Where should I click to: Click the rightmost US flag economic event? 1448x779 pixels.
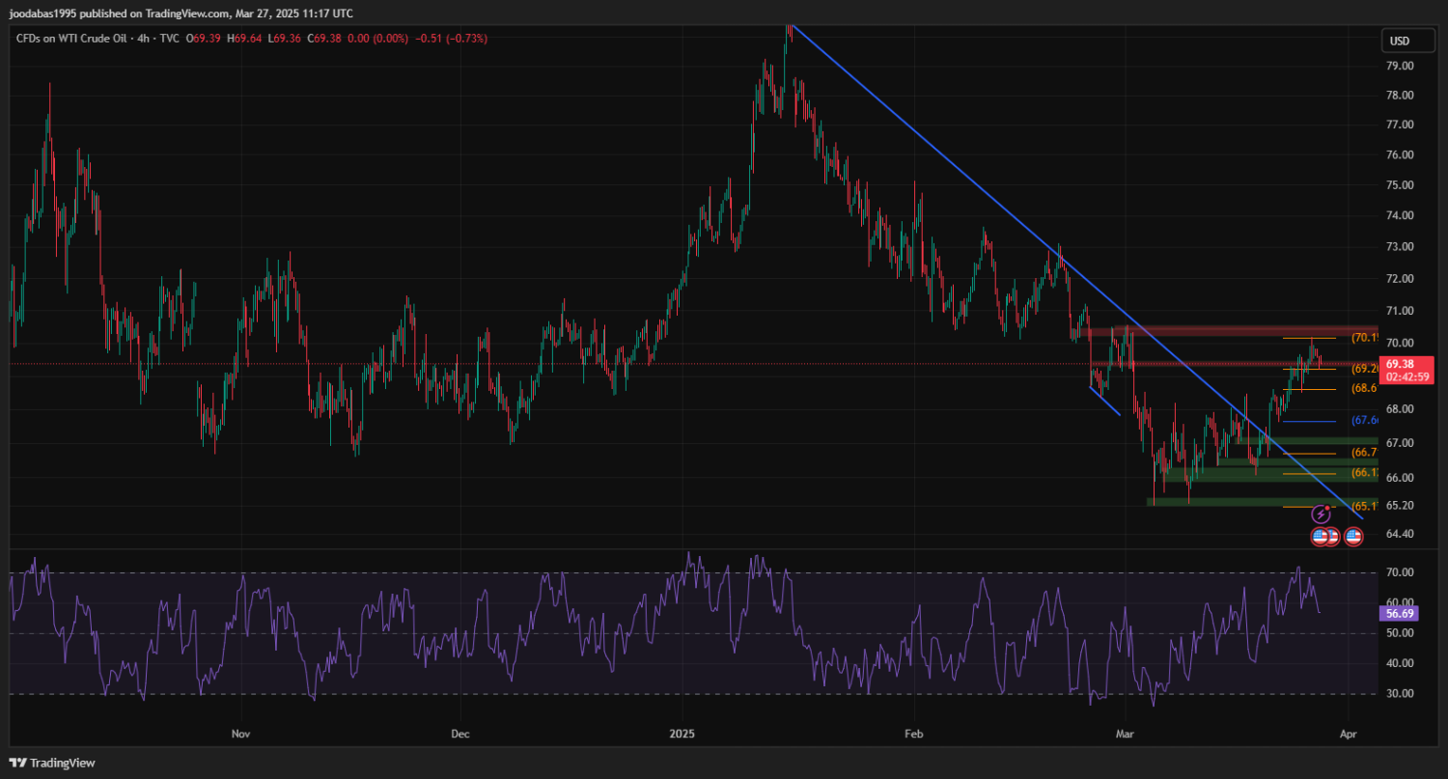pos(1353,537)
